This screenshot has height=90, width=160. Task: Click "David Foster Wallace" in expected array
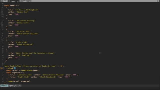click(53, 75)
